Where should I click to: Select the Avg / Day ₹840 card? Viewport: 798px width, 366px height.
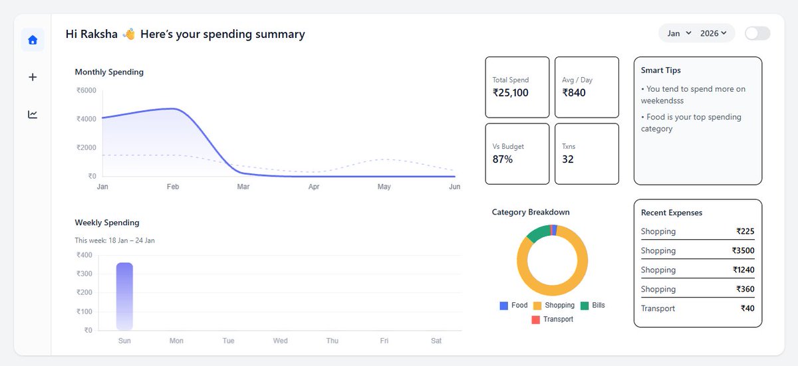point(587,87)
